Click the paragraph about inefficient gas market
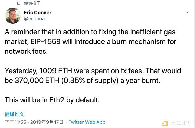 (x=90, y=41)
